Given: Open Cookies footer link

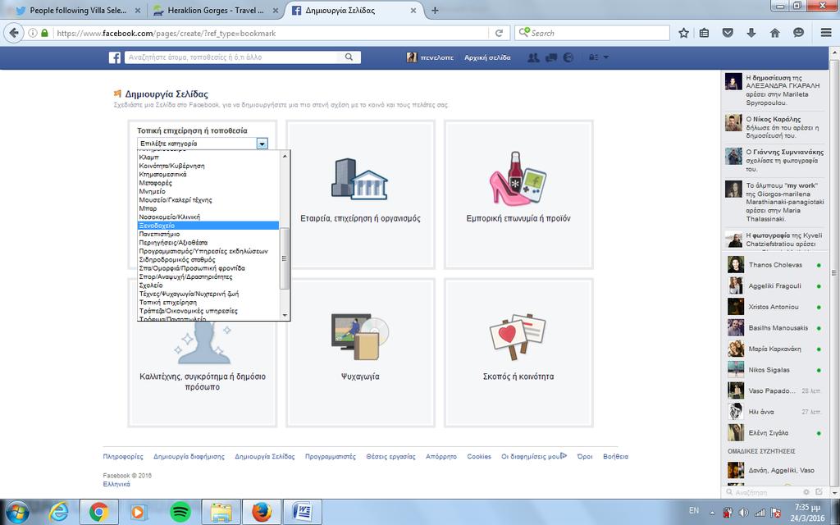Looking at the screenshot, I should click(x=479, y=456).
